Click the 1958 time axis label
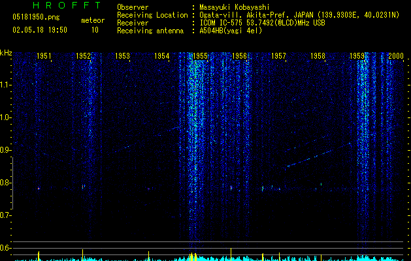This screenshot has width=411, height=261. 318,55
